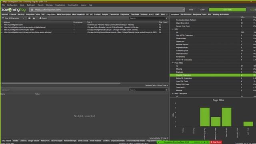Switch to list view icon next to filter
Viewport: 256px width, 144px height.
coord(29,18)
